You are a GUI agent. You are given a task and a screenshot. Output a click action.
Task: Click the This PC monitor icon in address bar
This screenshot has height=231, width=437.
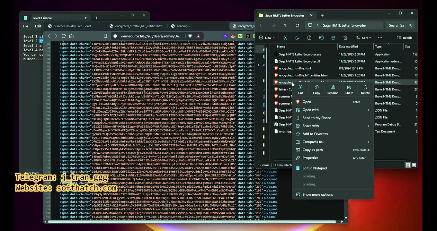[x=310, y=25]
